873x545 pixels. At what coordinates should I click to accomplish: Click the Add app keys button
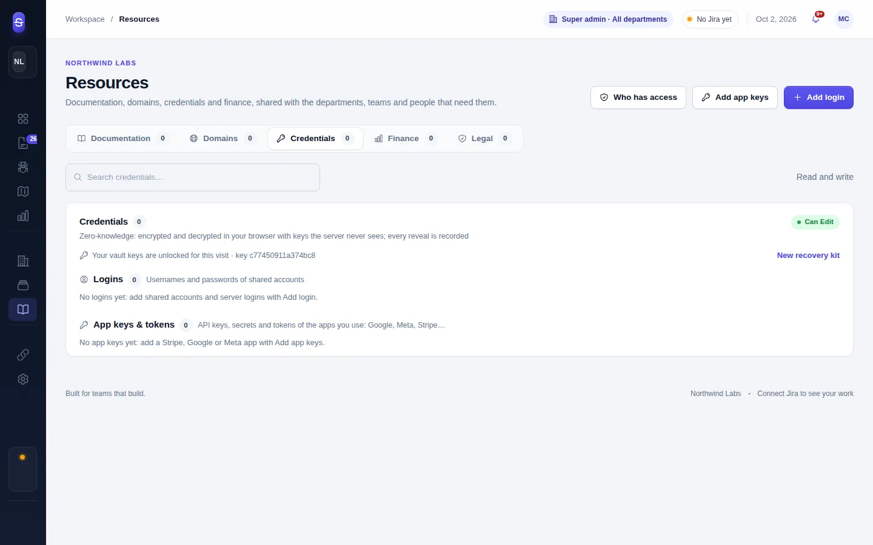(x=735, y=97)
